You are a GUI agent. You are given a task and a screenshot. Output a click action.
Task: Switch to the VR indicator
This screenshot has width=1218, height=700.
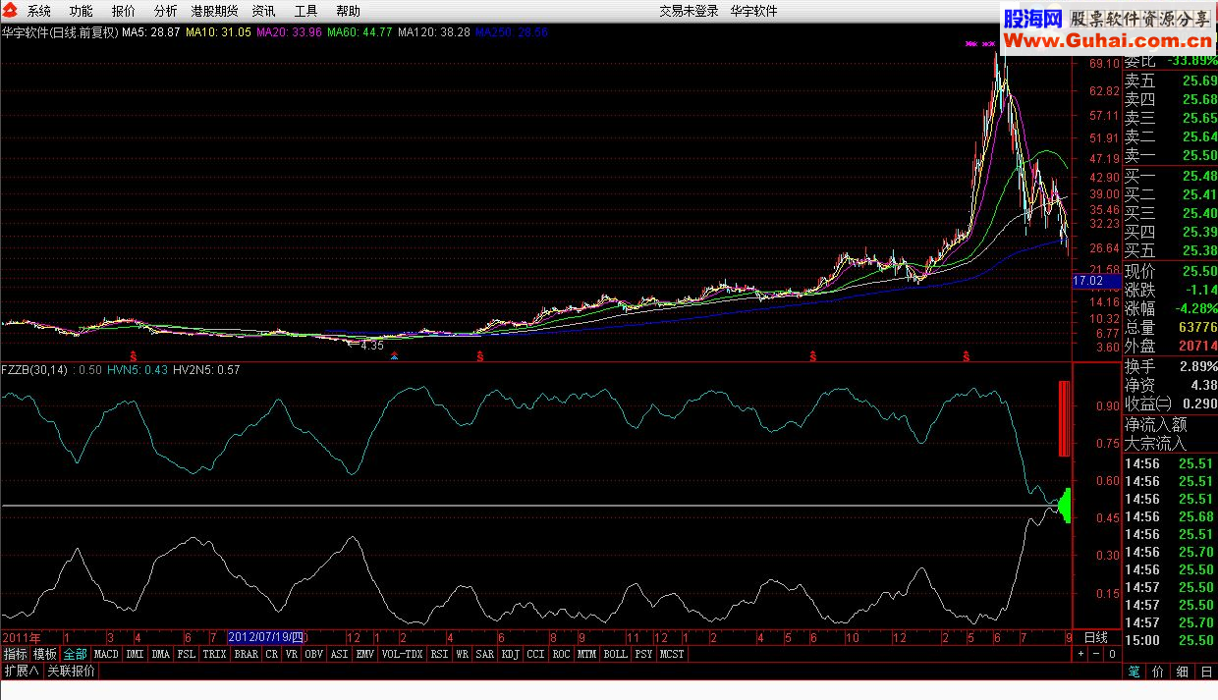tap(292, 654)
